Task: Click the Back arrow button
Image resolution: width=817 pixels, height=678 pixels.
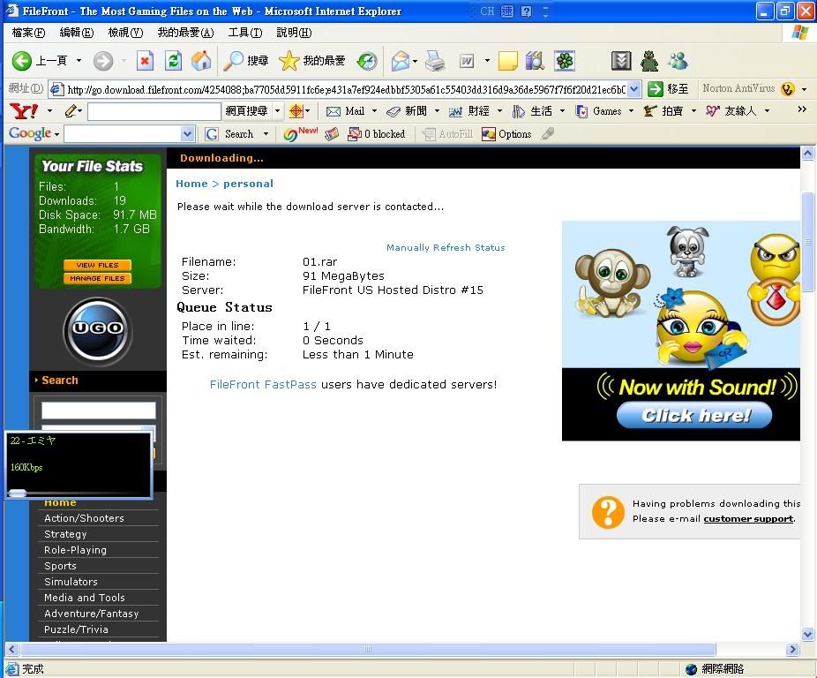Action: pos(22,61)
